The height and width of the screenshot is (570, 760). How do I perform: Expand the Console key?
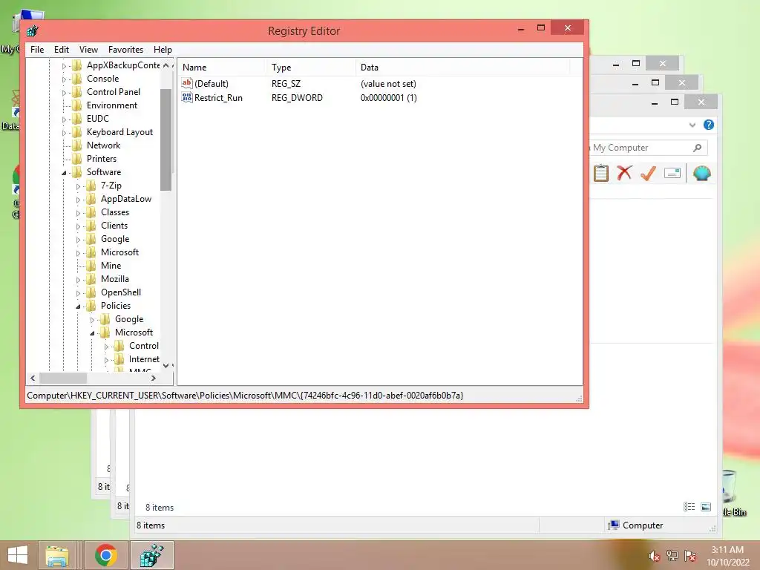[x=64, y=79]
